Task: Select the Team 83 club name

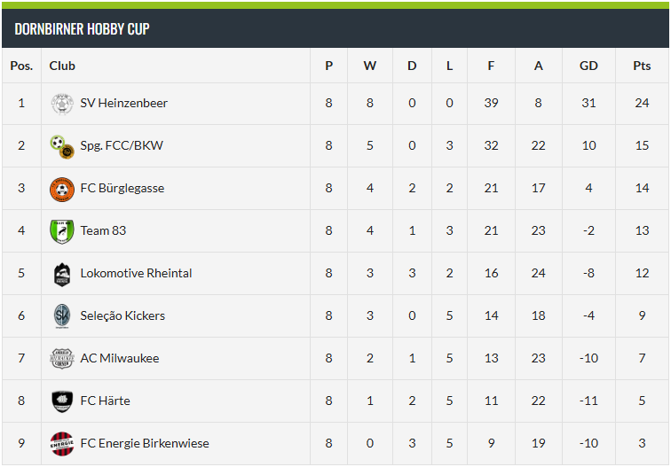Action: point(103,231)
